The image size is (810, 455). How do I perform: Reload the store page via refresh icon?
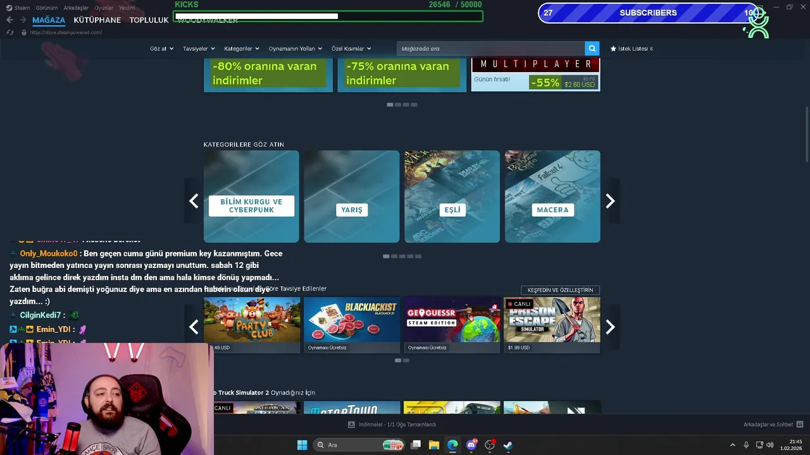click(x=9, y=32)
